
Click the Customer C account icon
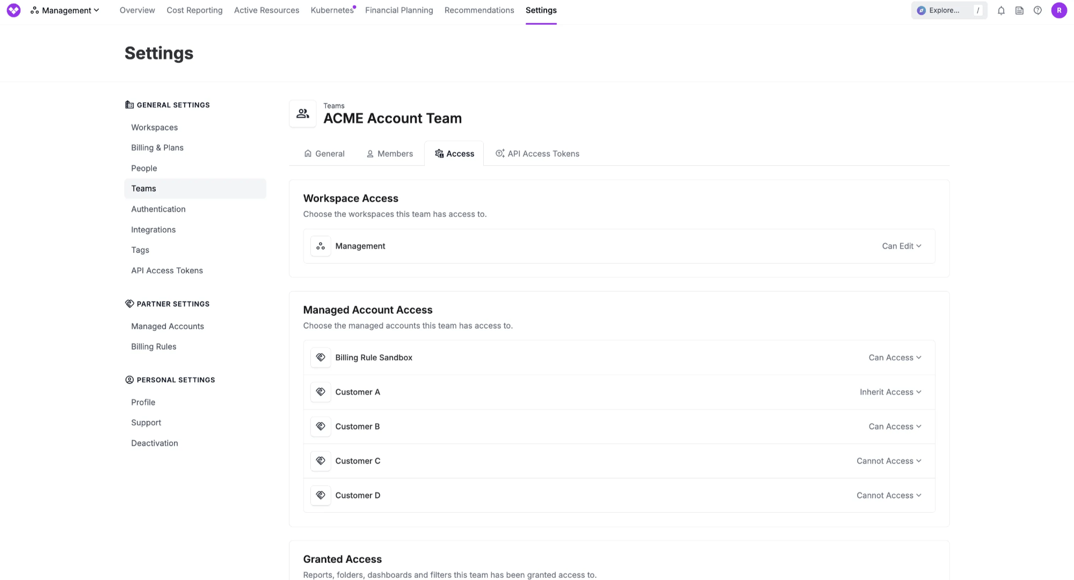(321, 461)
